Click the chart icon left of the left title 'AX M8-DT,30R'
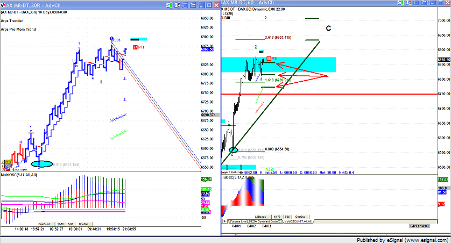This screenshot has height=244, width=451. (3, 5)
